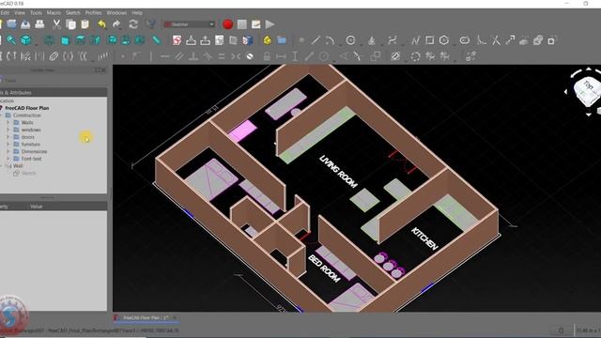The width and height of the screenshot is (601, 338).
Task: Open the Macro menu
Action: (54, 12)
